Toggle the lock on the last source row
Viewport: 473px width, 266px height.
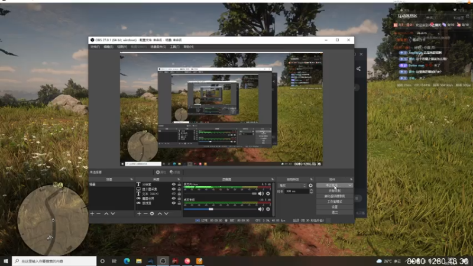pos(179,203)
